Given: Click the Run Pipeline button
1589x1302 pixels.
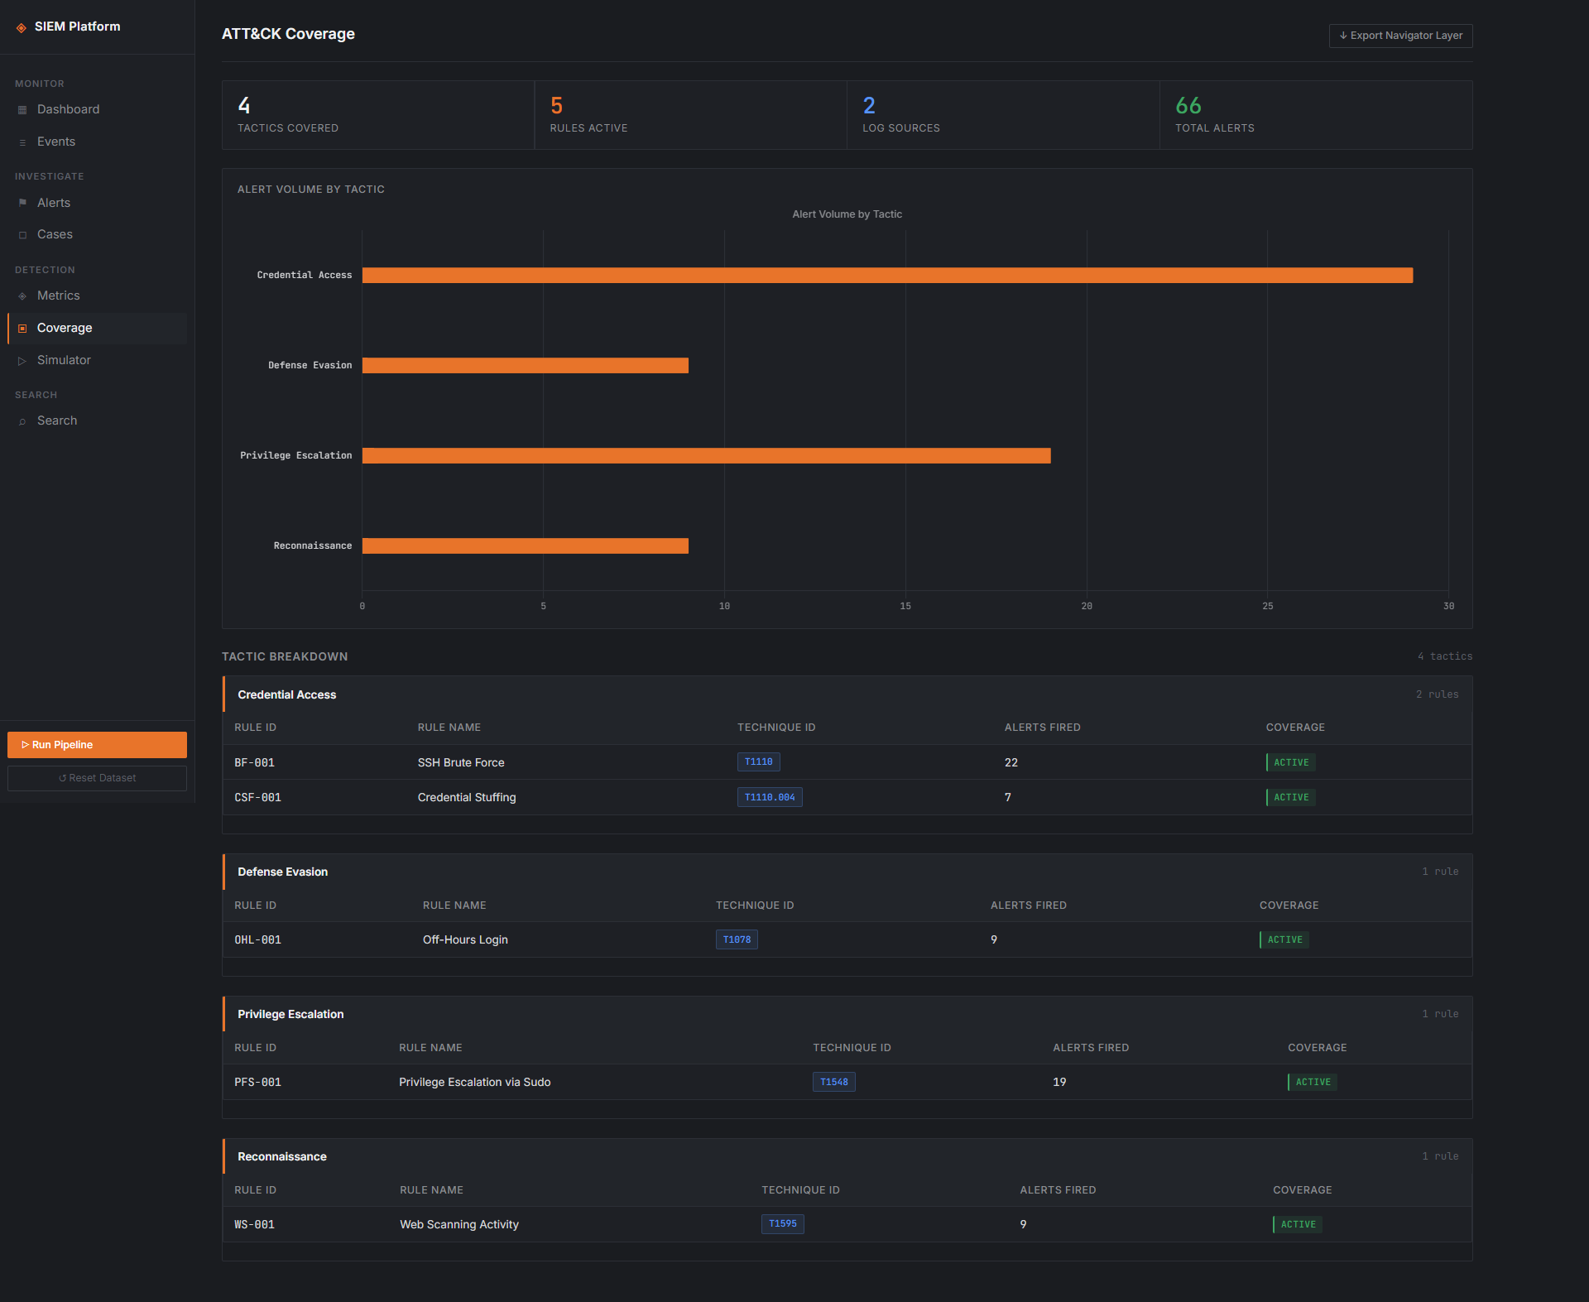Looking at the screenshot, I should coord(97,745).
